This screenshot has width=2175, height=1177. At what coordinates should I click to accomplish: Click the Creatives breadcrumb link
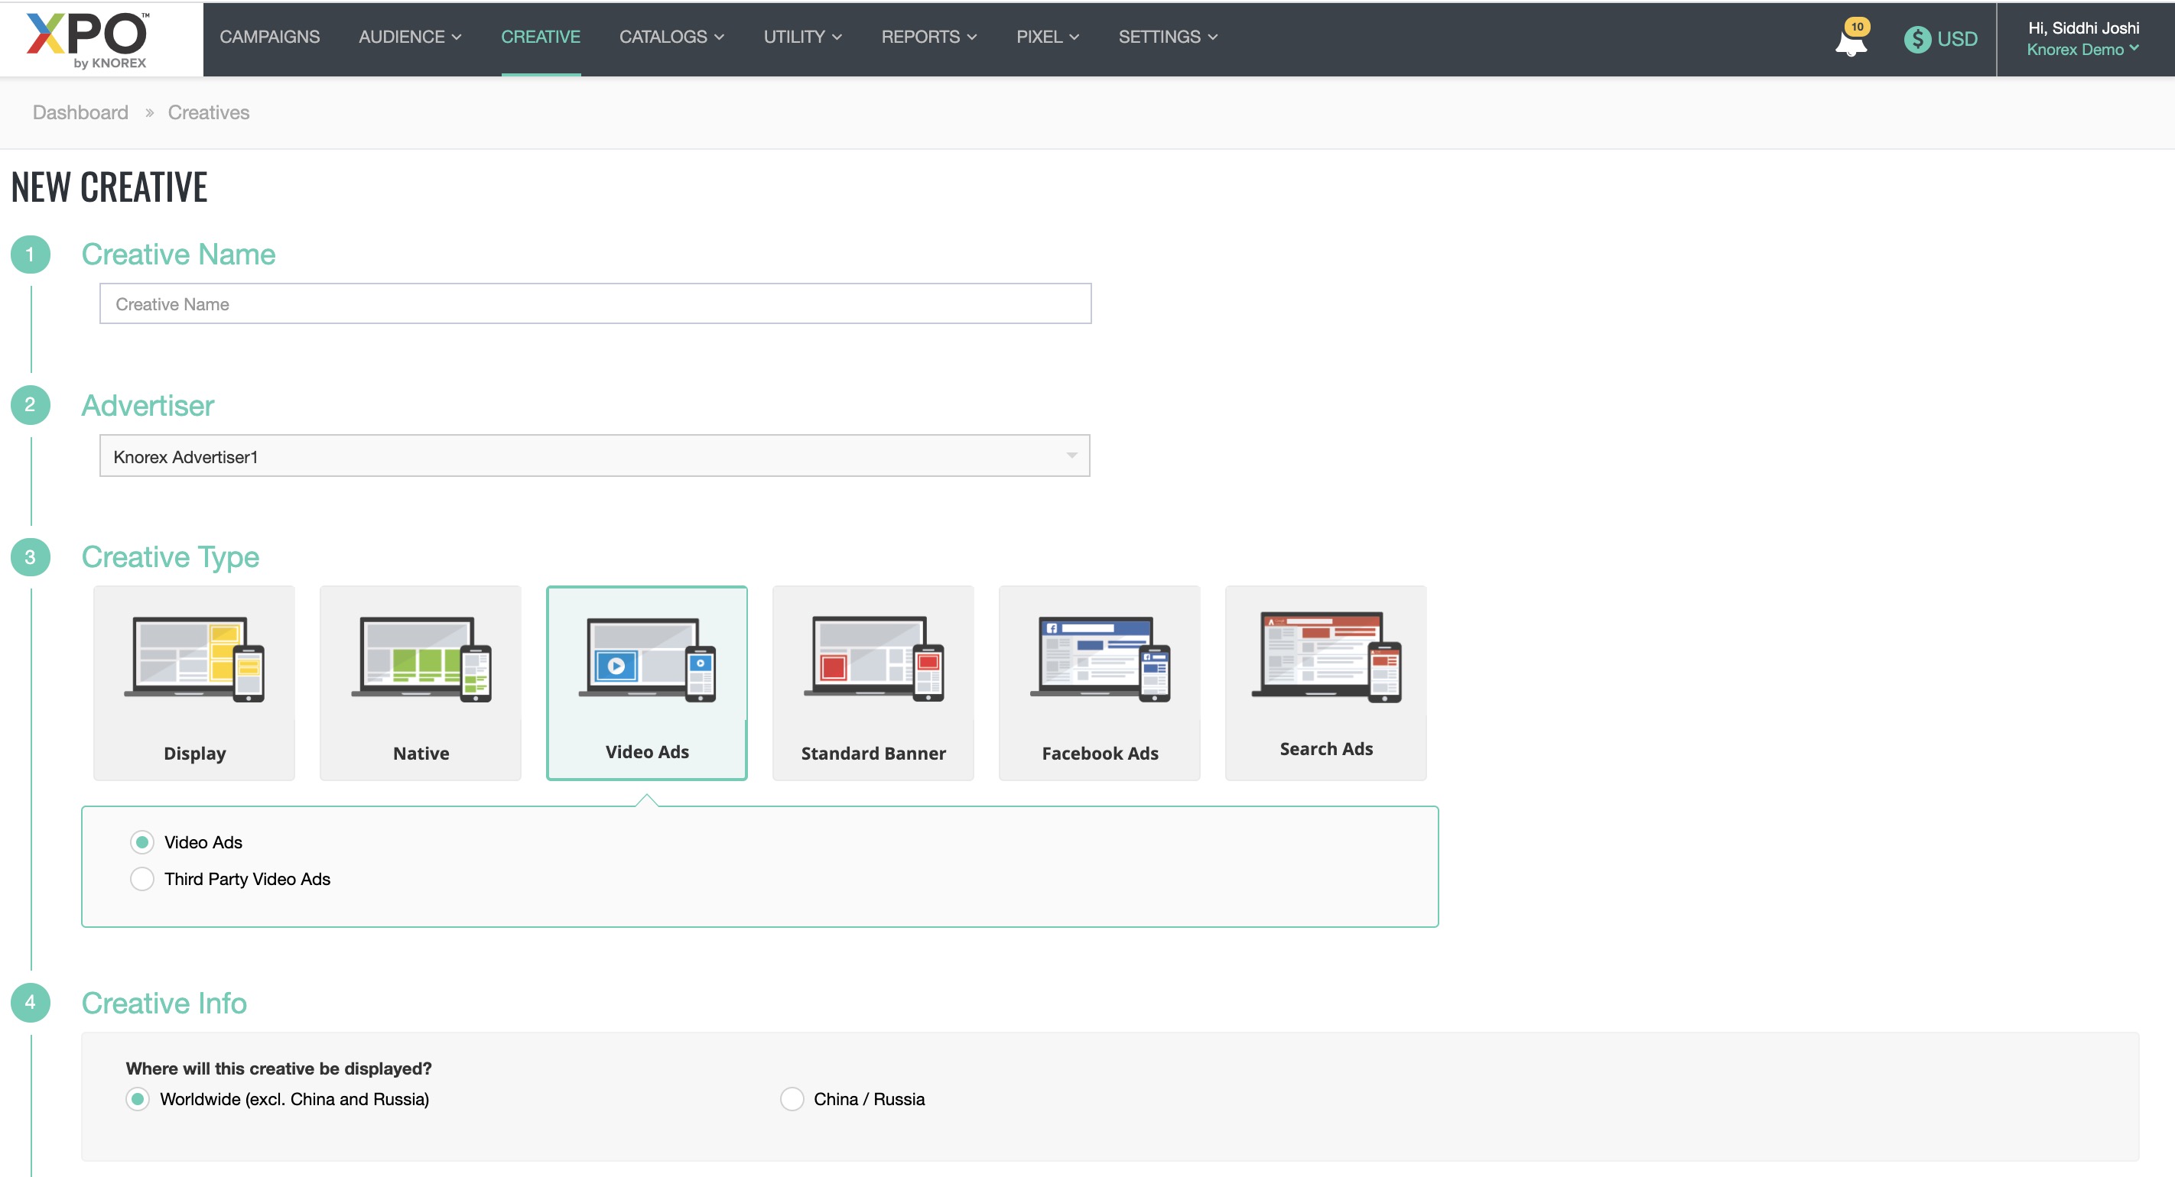(x=209, y=112)
